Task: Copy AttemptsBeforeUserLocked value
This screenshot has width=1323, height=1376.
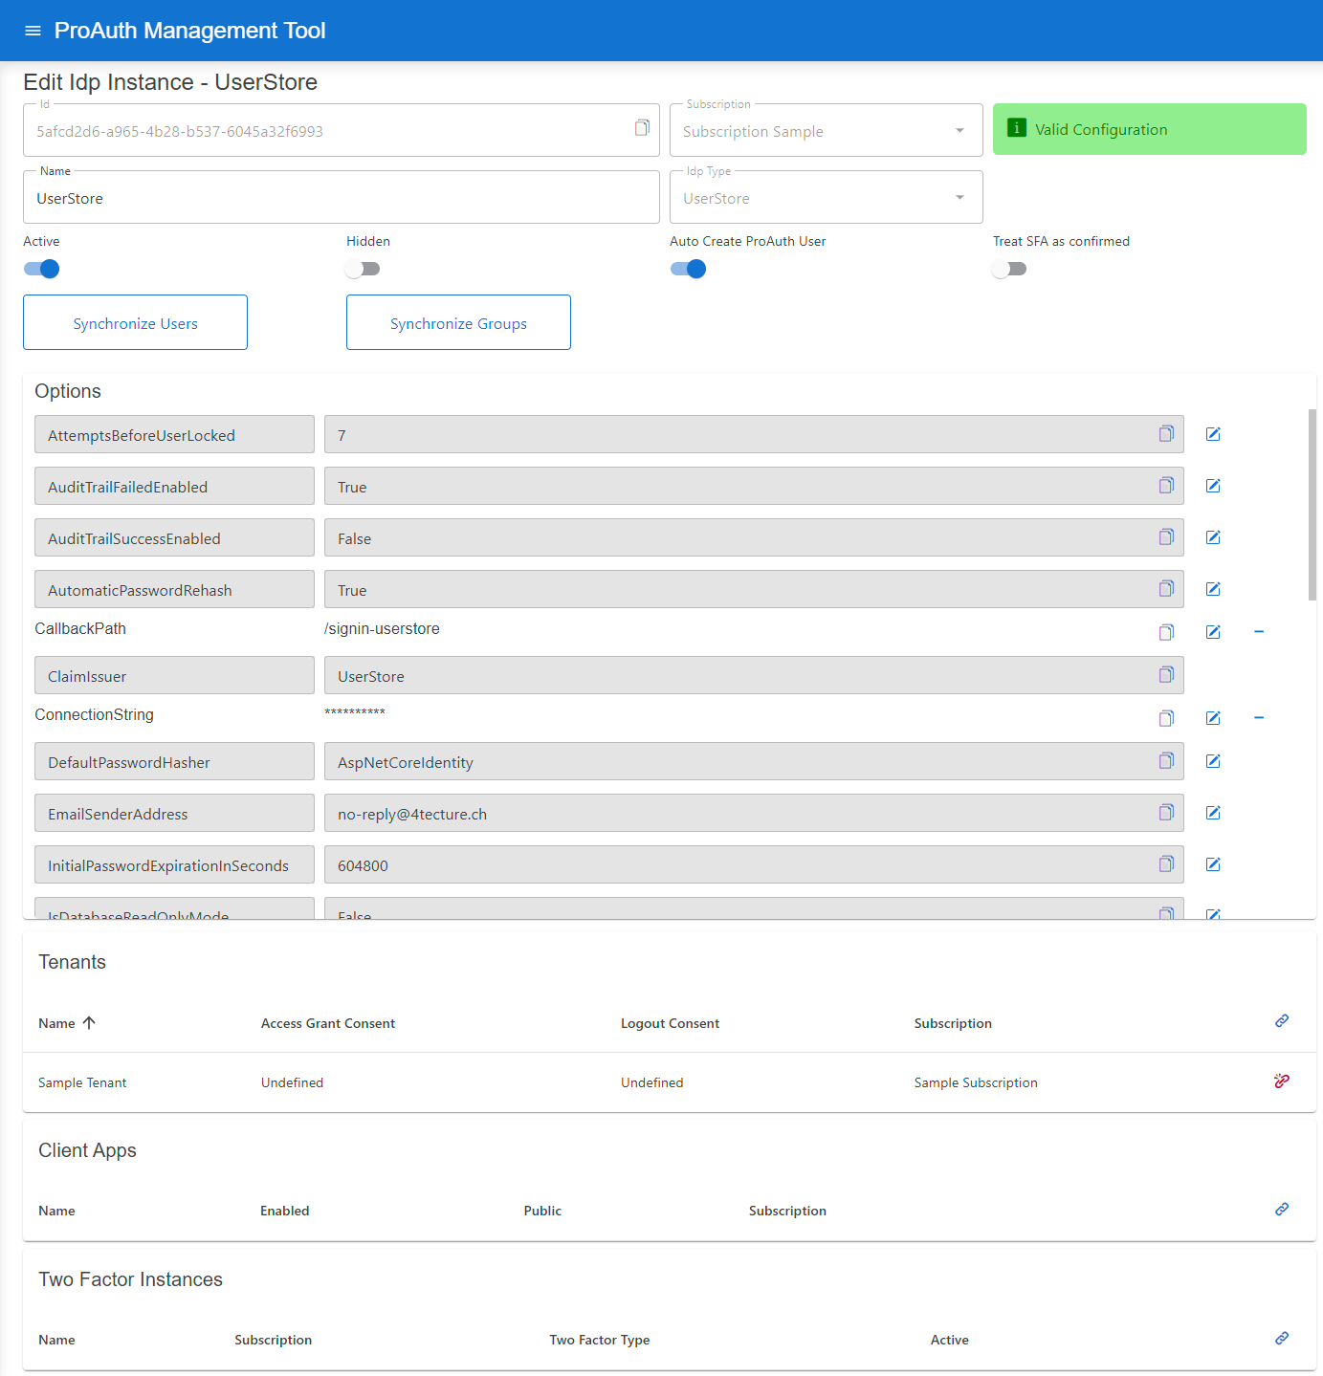Action: click(1166, 434)
